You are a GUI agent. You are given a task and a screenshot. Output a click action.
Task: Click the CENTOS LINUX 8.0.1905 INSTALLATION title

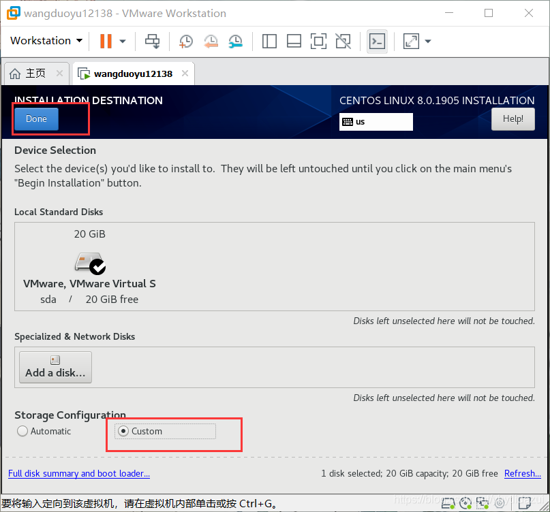(437, 101)
